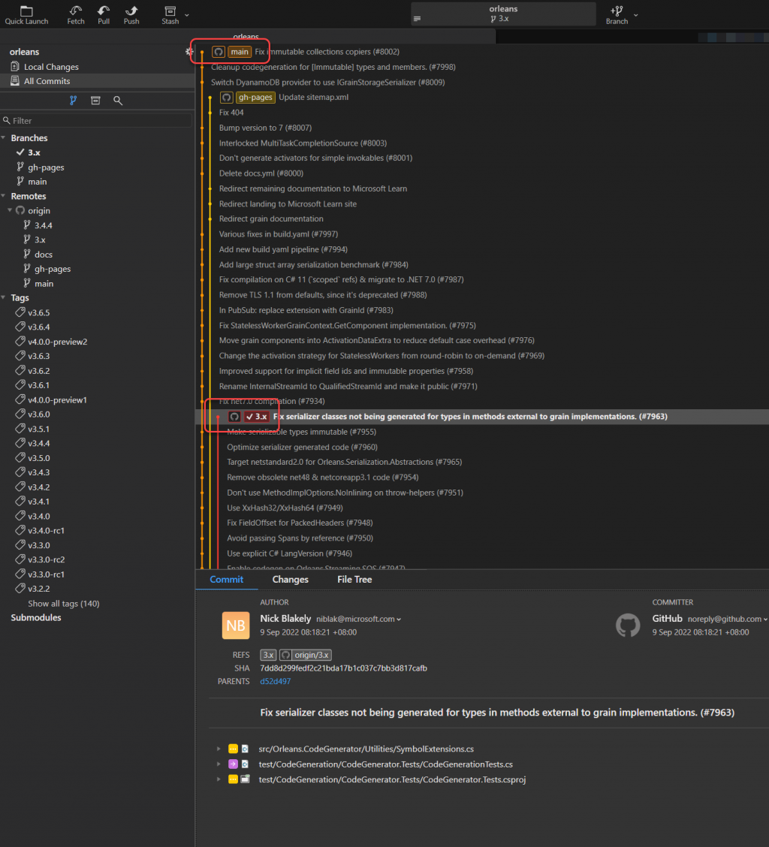This screenshot has height=847, width=769.
Task: Click Show all tags (140)
Action: [x=63, y=604]
